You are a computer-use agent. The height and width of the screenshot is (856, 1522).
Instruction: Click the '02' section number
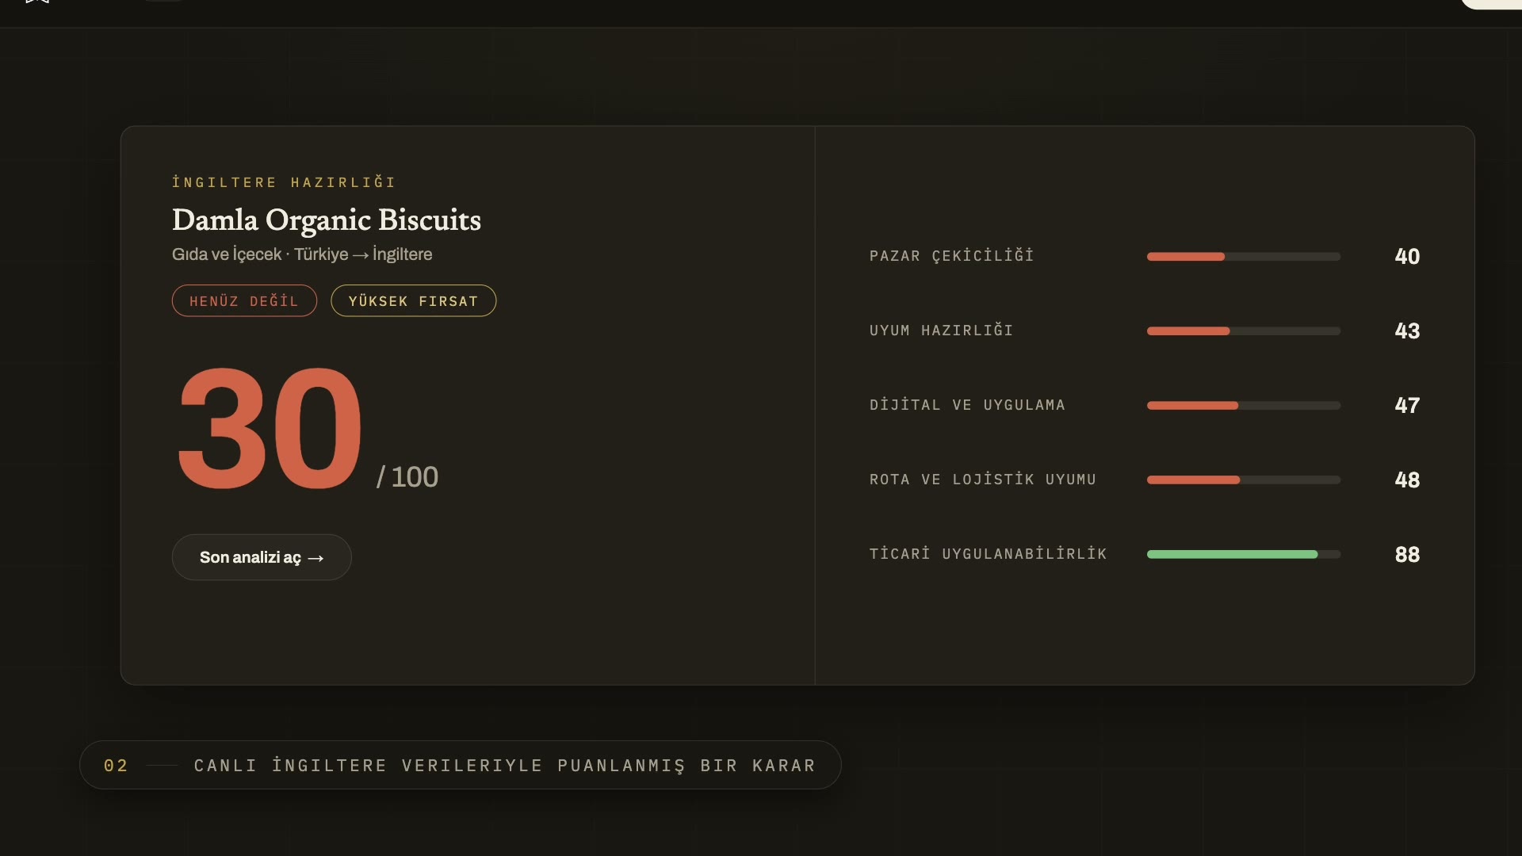[116, 766]
